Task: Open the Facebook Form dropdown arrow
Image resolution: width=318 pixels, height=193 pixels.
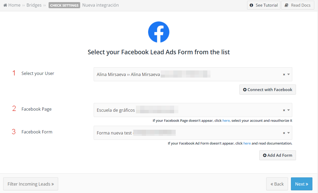Action: [x=288, y=133]
